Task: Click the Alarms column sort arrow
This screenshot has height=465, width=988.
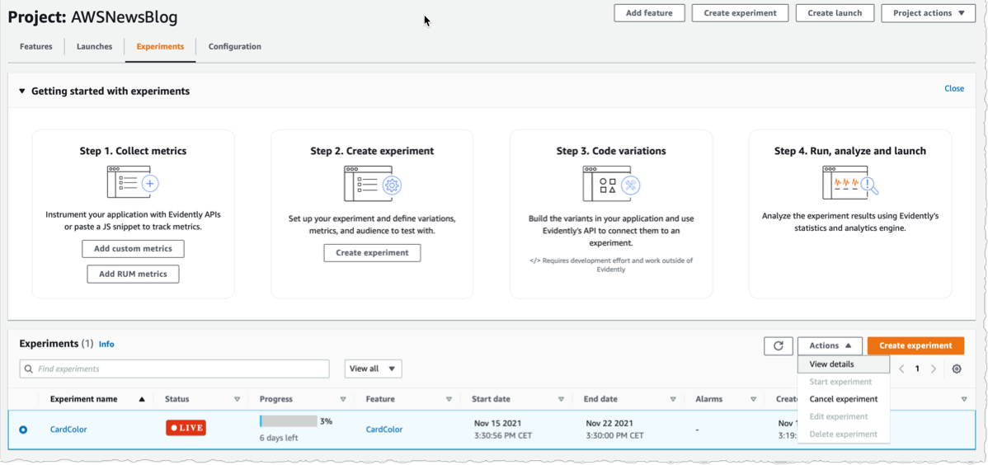Action: (753, 399)
